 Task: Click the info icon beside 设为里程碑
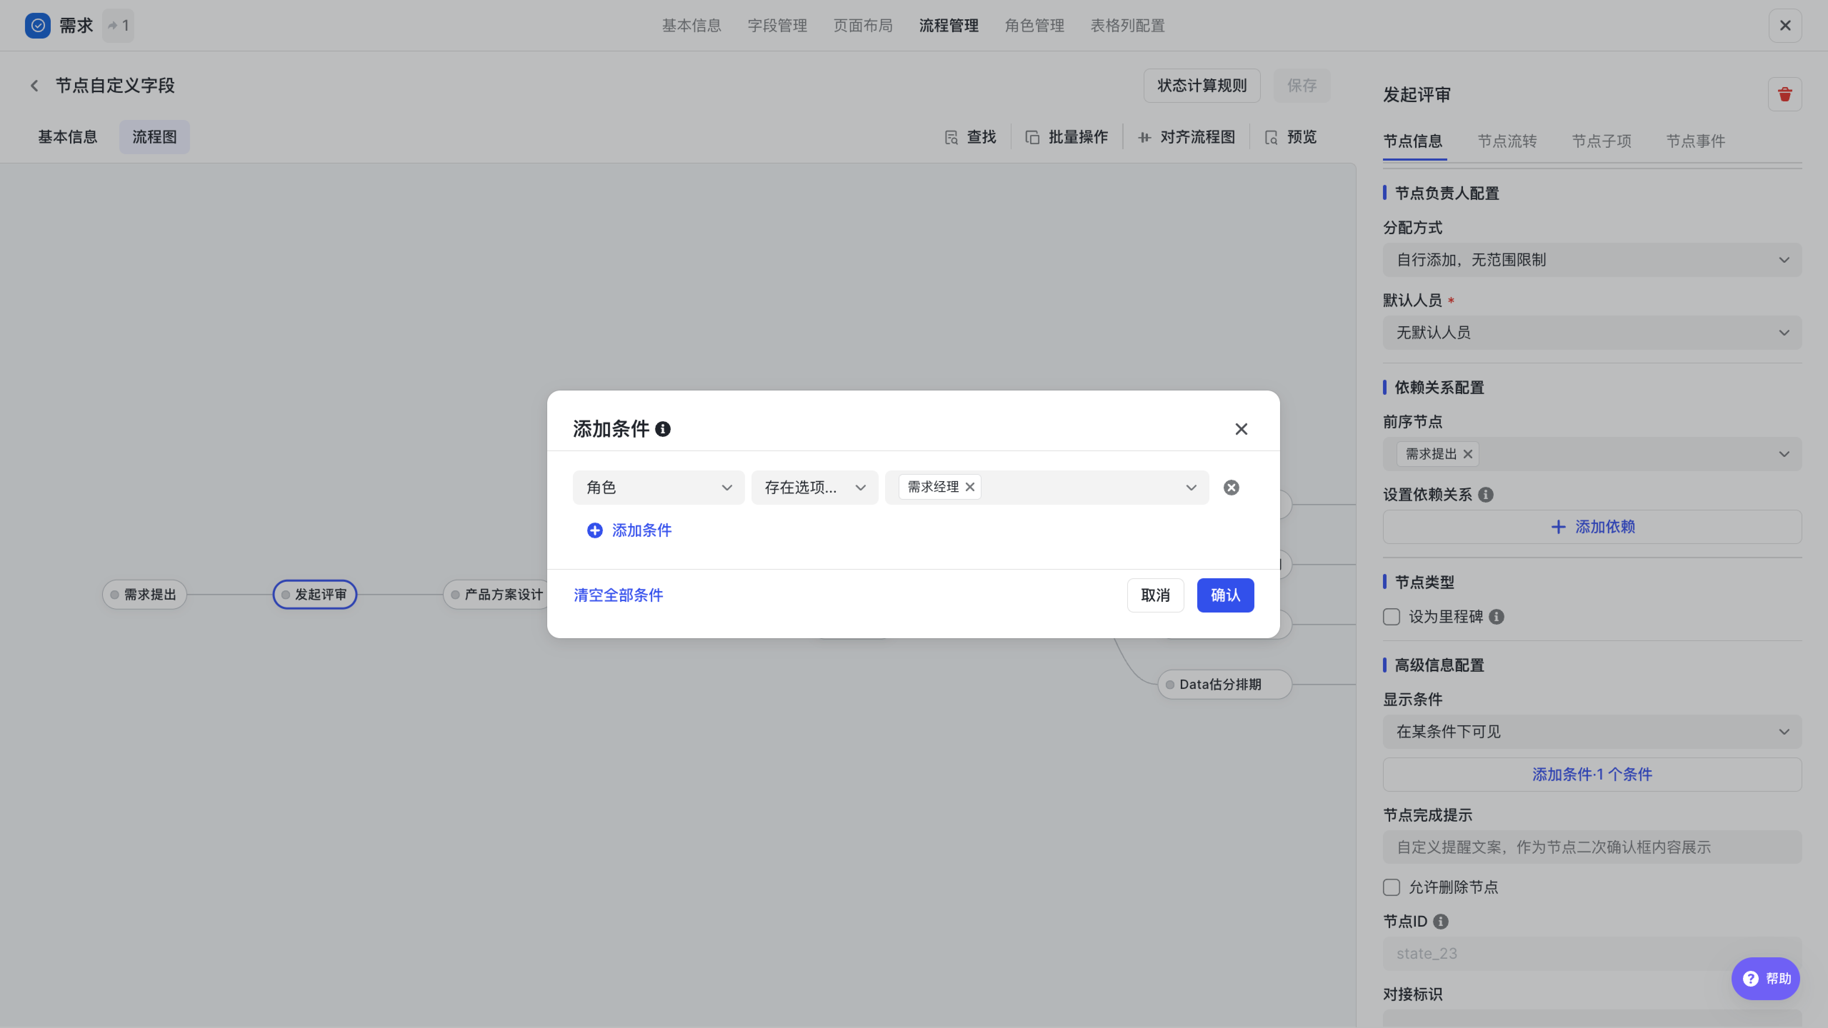1497,617
